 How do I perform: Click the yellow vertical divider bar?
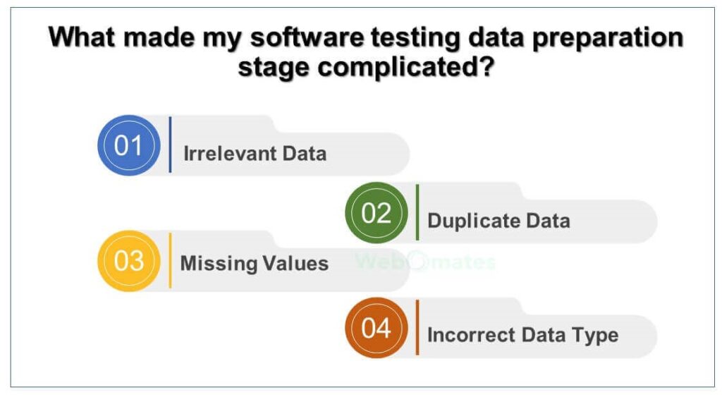[171, 260]
